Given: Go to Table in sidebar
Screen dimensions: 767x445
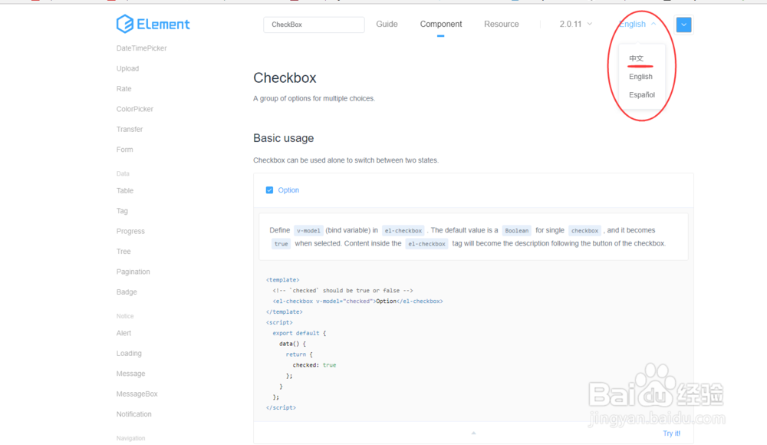Looking at the screenshot, I should (x=125, y=190).
